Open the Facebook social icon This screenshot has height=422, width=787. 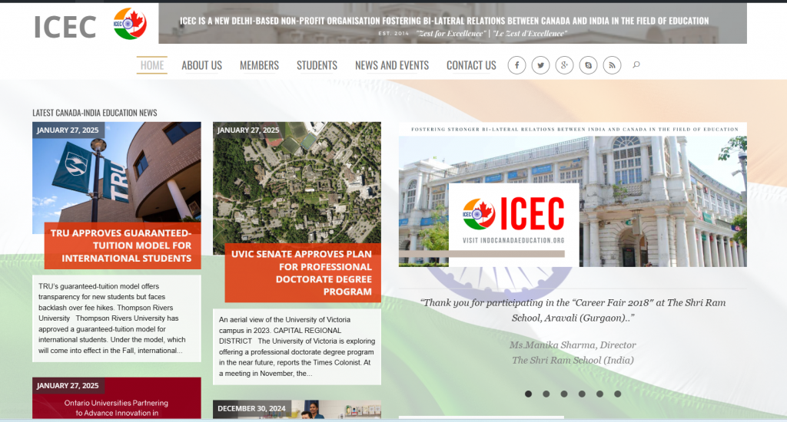point(516,65)
